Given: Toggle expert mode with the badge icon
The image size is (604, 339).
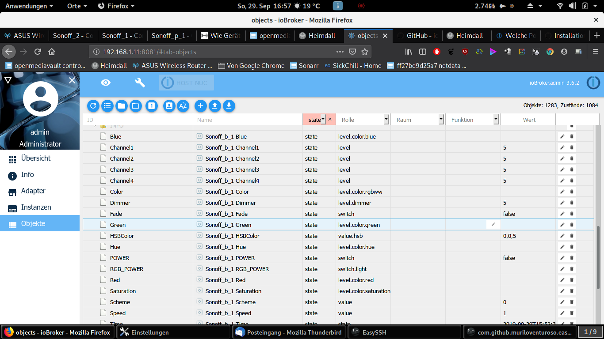Looking at the screenshot, I should point(169,105).
